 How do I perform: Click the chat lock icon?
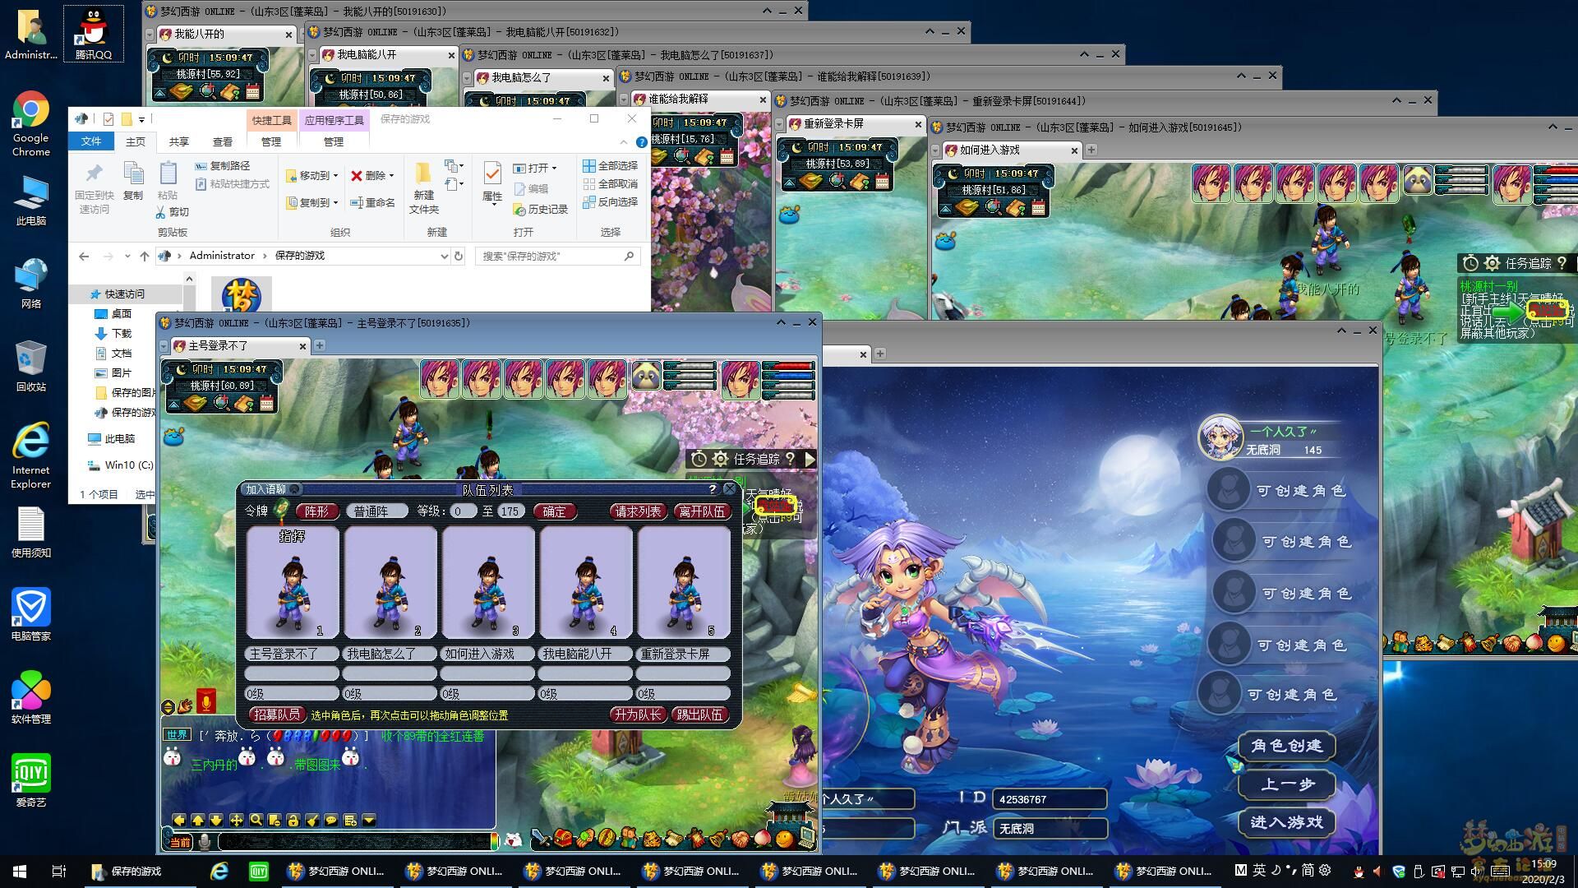(293, 820)
